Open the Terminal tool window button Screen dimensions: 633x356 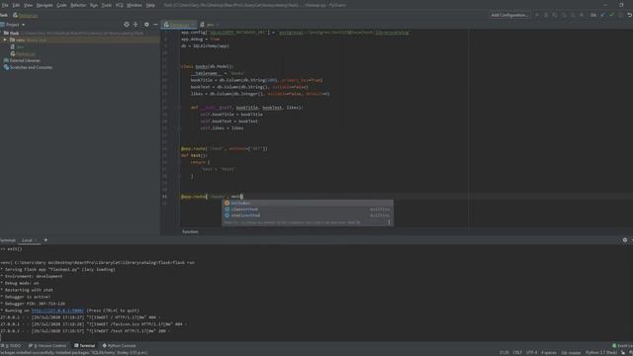pyautogui.click(x=84, y=346)
